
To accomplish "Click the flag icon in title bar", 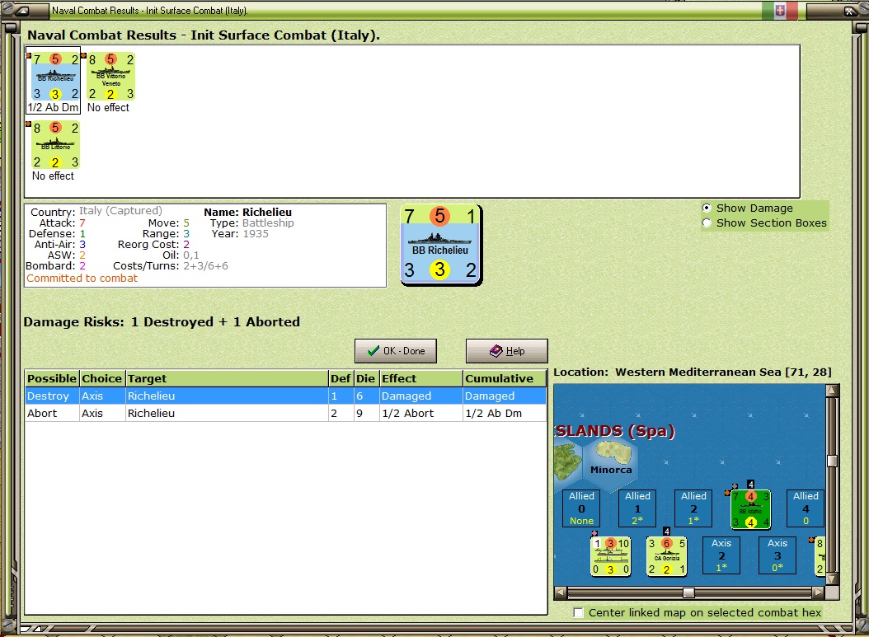I will [780, 11].
